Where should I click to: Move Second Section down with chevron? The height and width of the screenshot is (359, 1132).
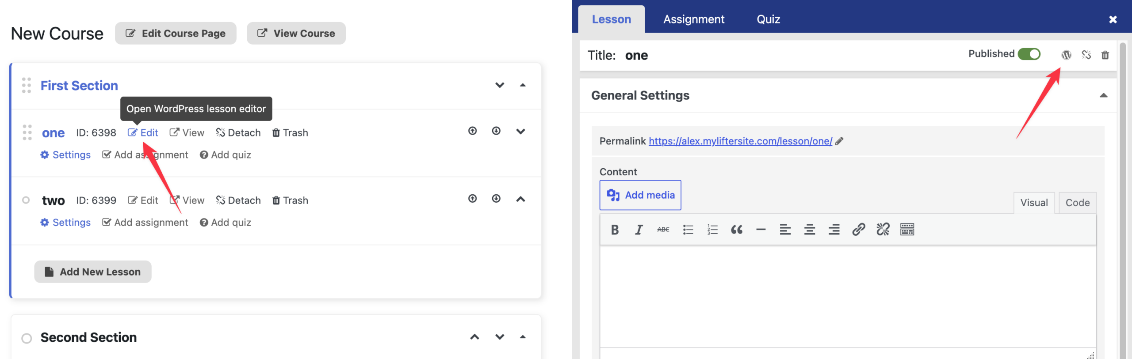point(500,337)
